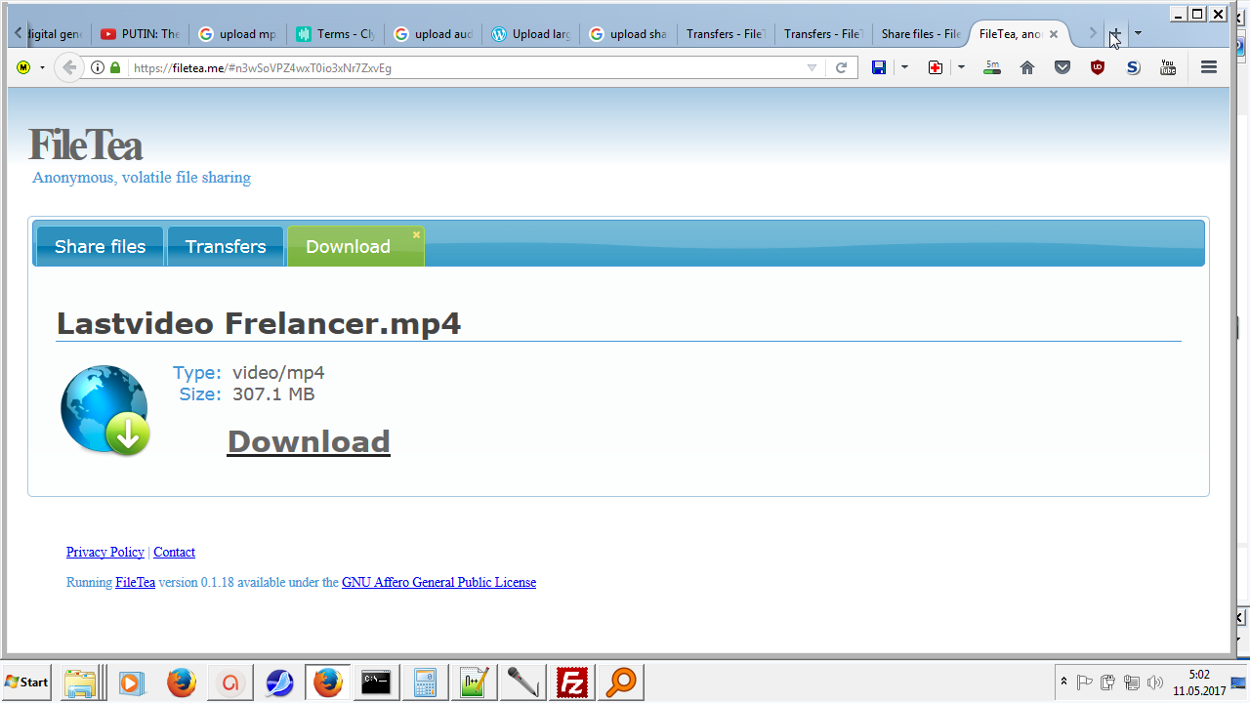Open the GNU Affero General Public License link

pos(438,582)
